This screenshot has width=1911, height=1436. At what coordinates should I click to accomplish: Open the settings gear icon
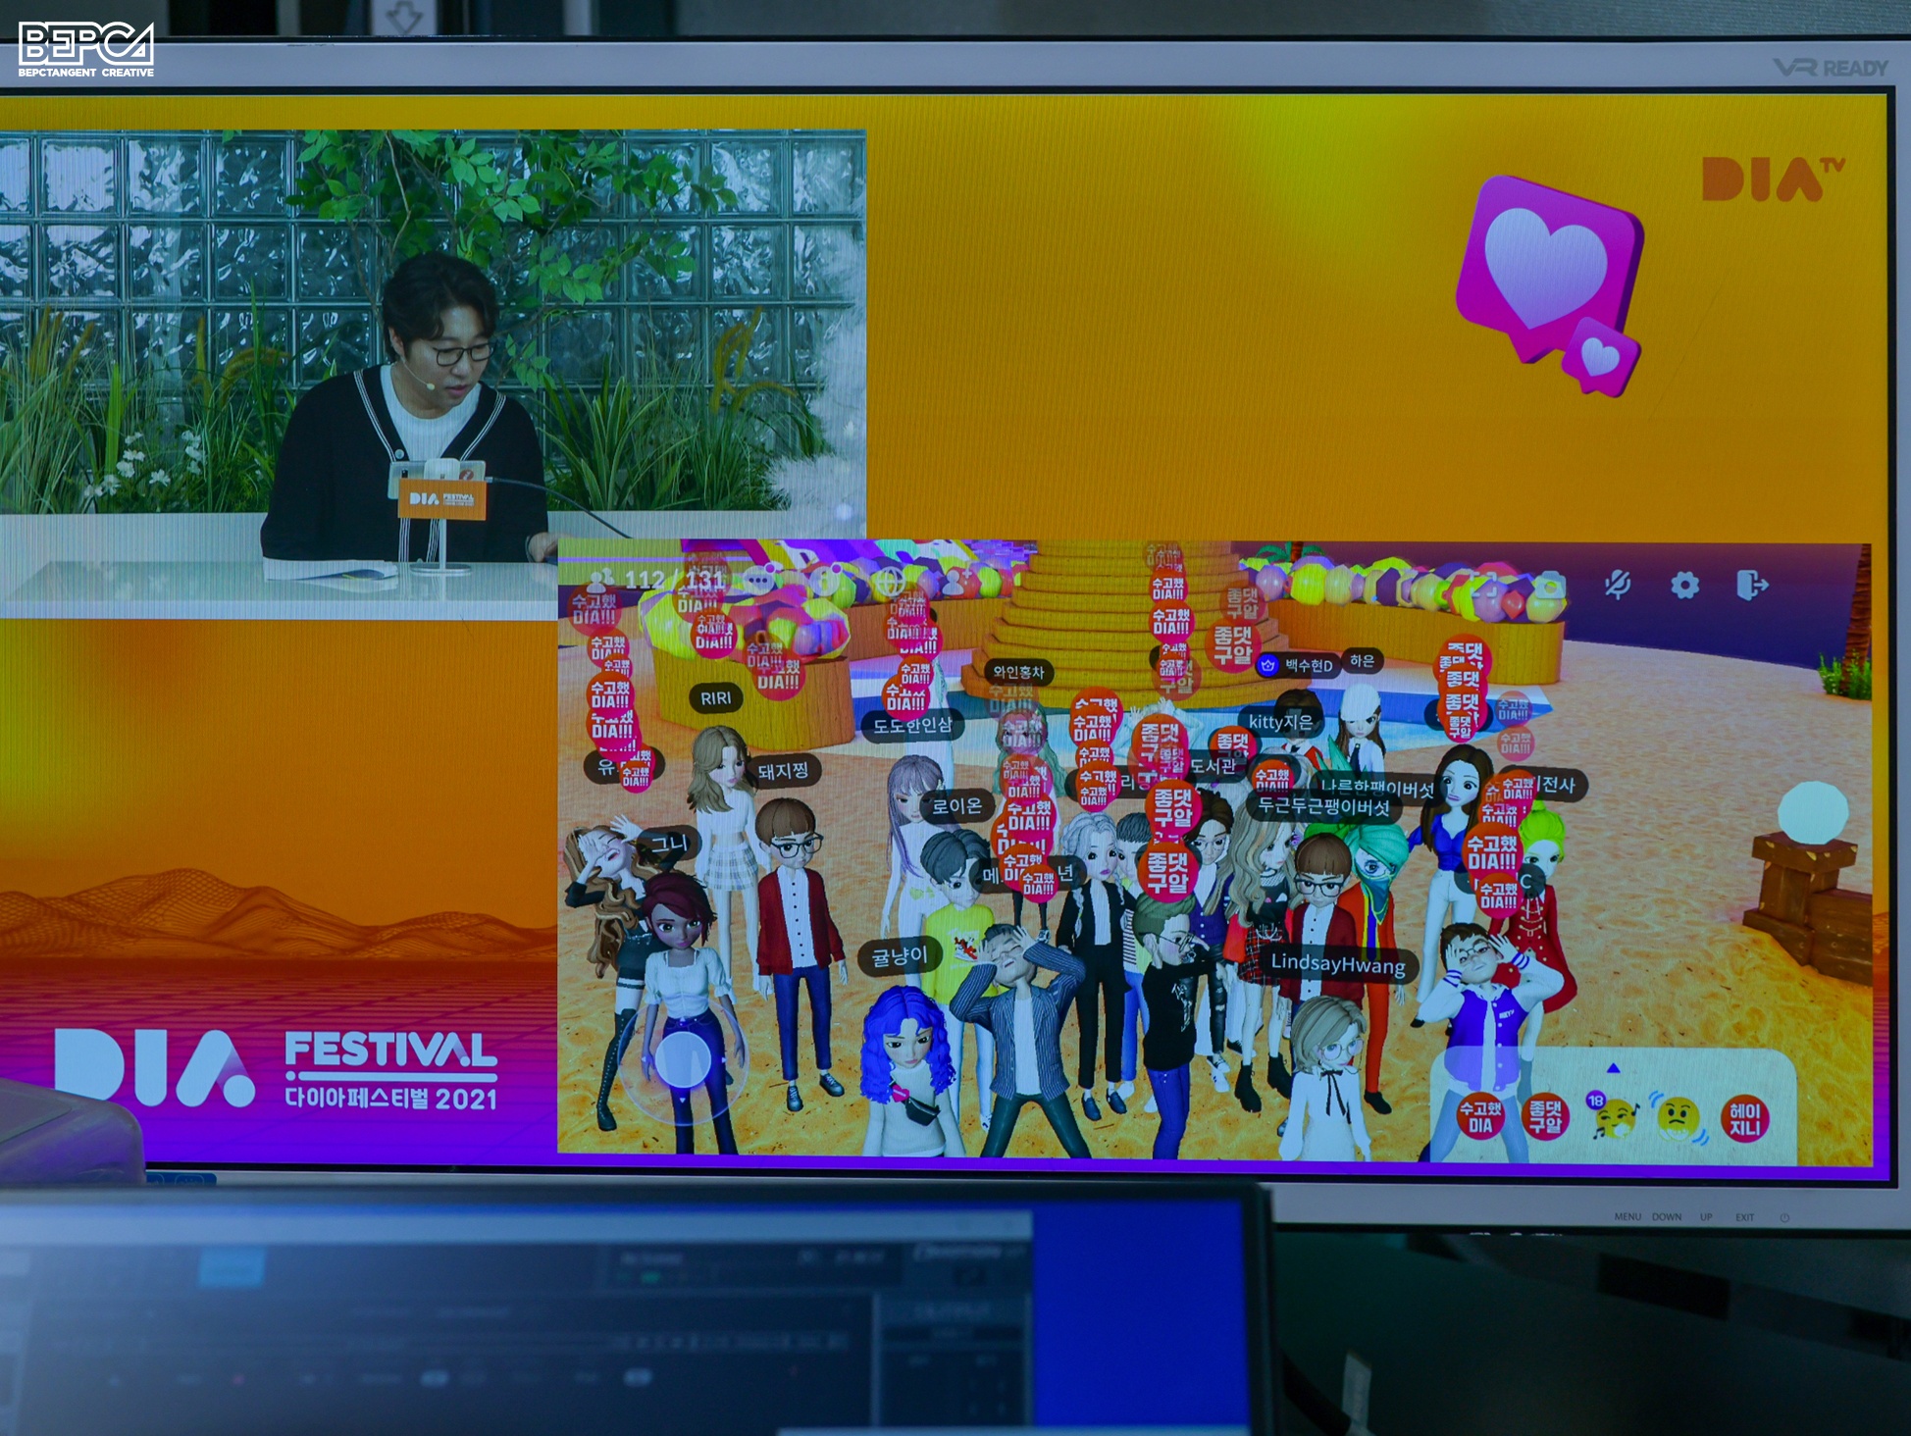point(1684,586)
